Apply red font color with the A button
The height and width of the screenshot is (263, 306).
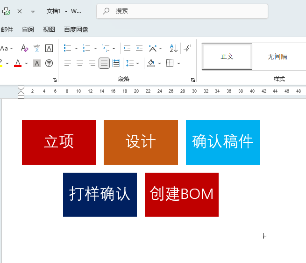(18, 63)
